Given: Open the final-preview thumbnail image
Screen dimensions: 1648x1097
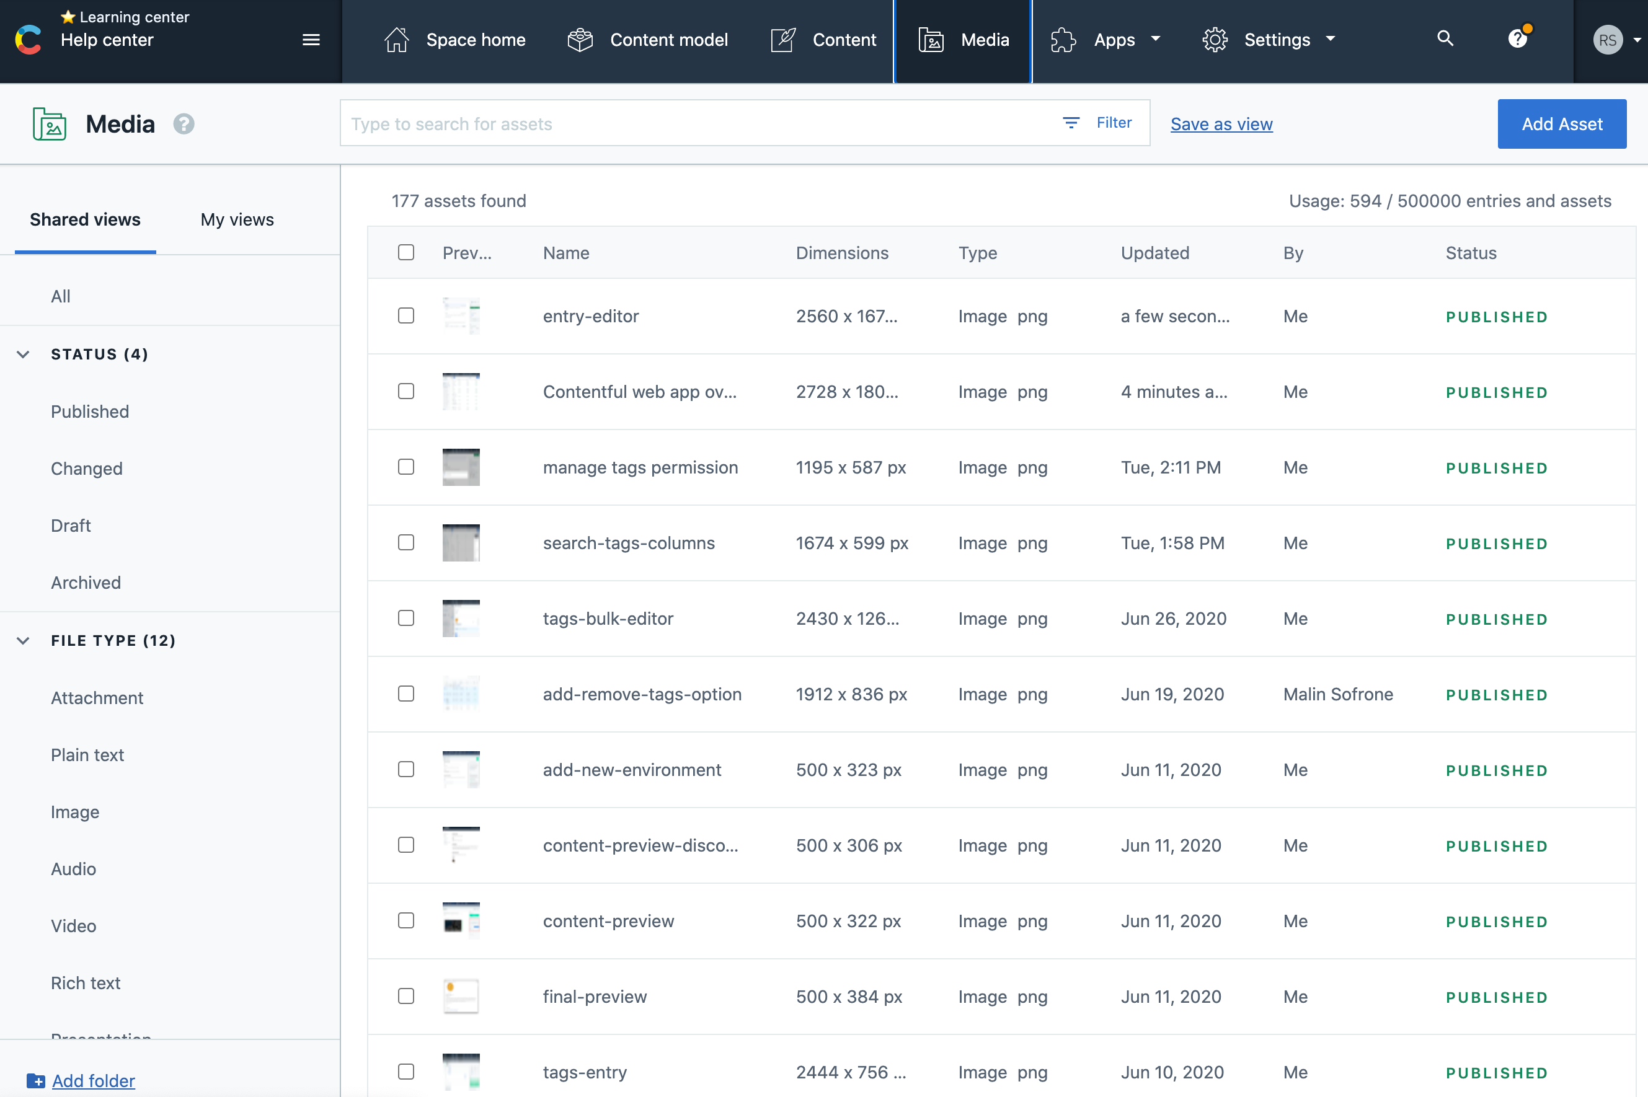Looking at the screenshot, I should tap(461, 996).
